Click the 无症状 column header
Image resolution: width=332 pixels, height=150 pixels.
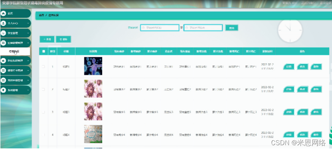[169, 51]
